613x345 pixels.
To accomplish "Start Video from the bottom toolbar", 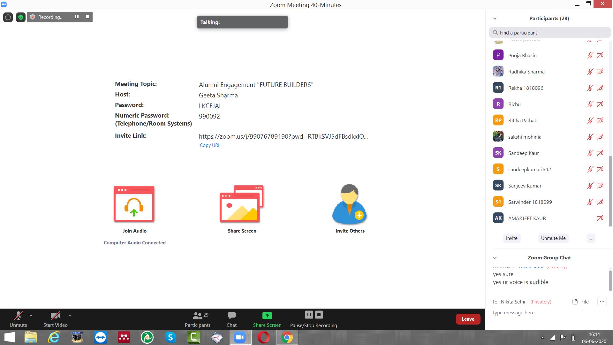I will click(x=55, y=319).
